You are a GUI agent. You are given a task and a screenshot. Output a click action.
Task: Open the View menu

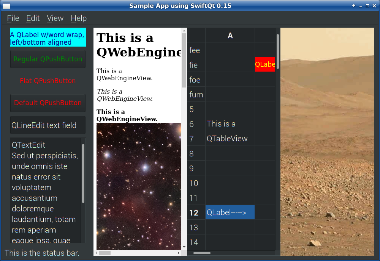click(x=55, y=18)
